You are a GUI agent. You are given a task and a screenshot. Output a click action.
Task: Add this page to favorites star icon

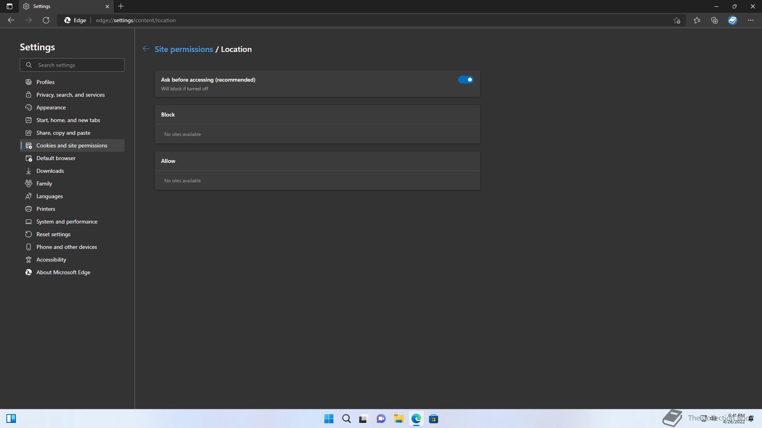coord(677,20)
